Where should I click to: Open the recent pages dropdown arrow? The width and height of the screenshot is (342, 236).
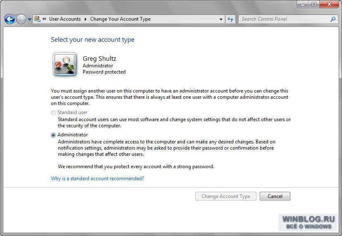click(x=29, y=19)
